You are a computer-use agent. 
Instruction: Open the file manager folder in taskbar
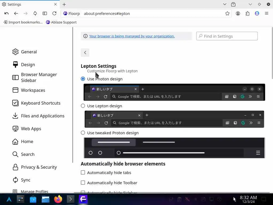point(45,199)
